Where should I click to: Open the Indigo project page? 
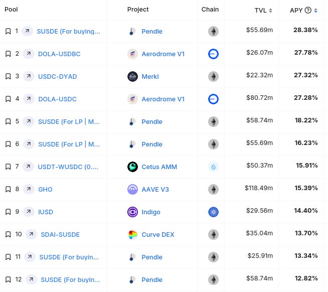pos(151,212)
